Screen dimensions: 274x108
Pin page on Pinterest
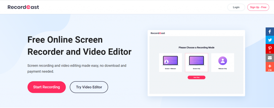point(270,49)
